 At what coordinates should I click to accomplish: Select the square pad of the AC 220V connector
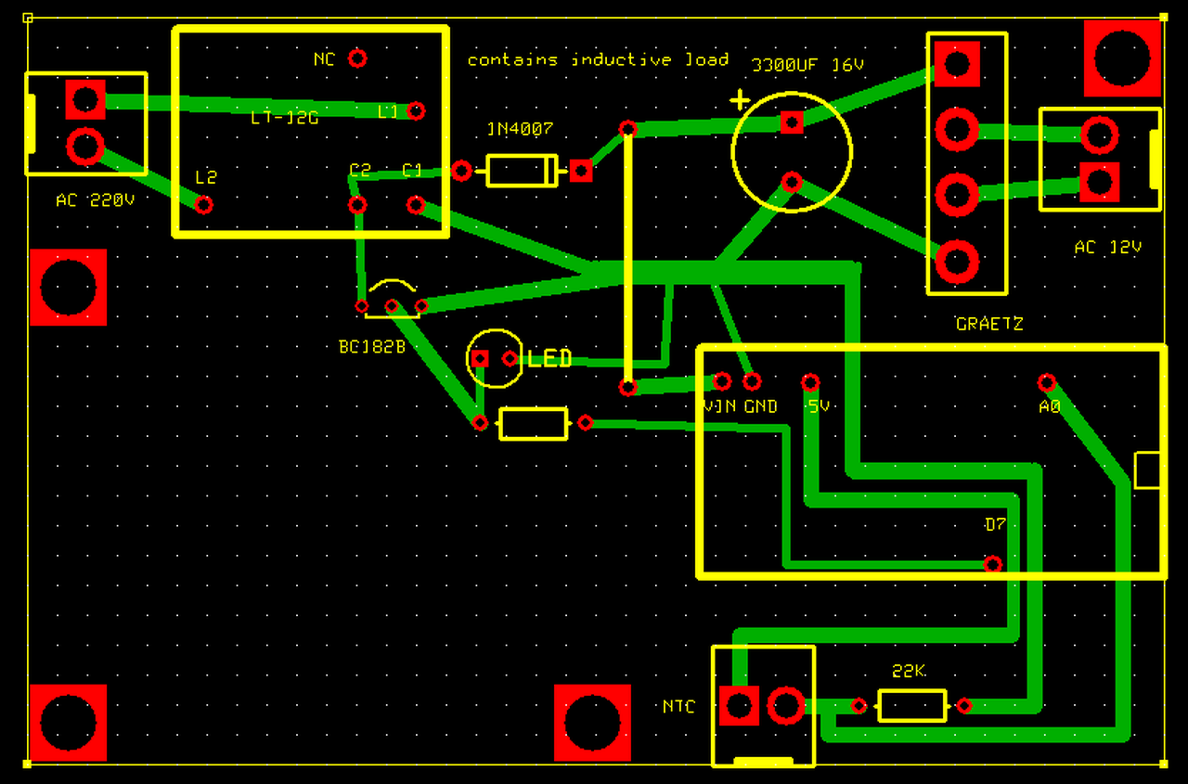coord(84,98)
